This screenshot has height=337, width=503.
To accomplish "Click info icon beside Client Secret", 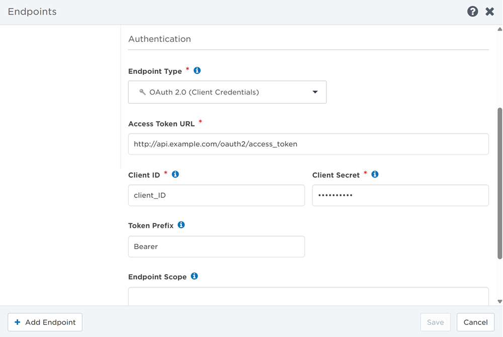I will click(x=375, y=174).
